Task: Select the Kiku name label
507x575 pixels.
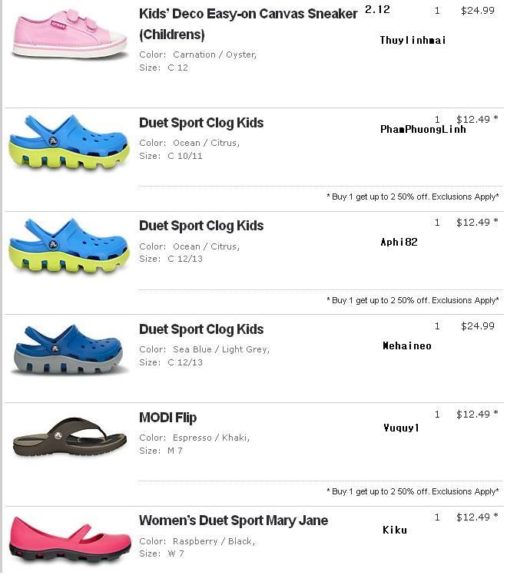Action: pos(395,530)
